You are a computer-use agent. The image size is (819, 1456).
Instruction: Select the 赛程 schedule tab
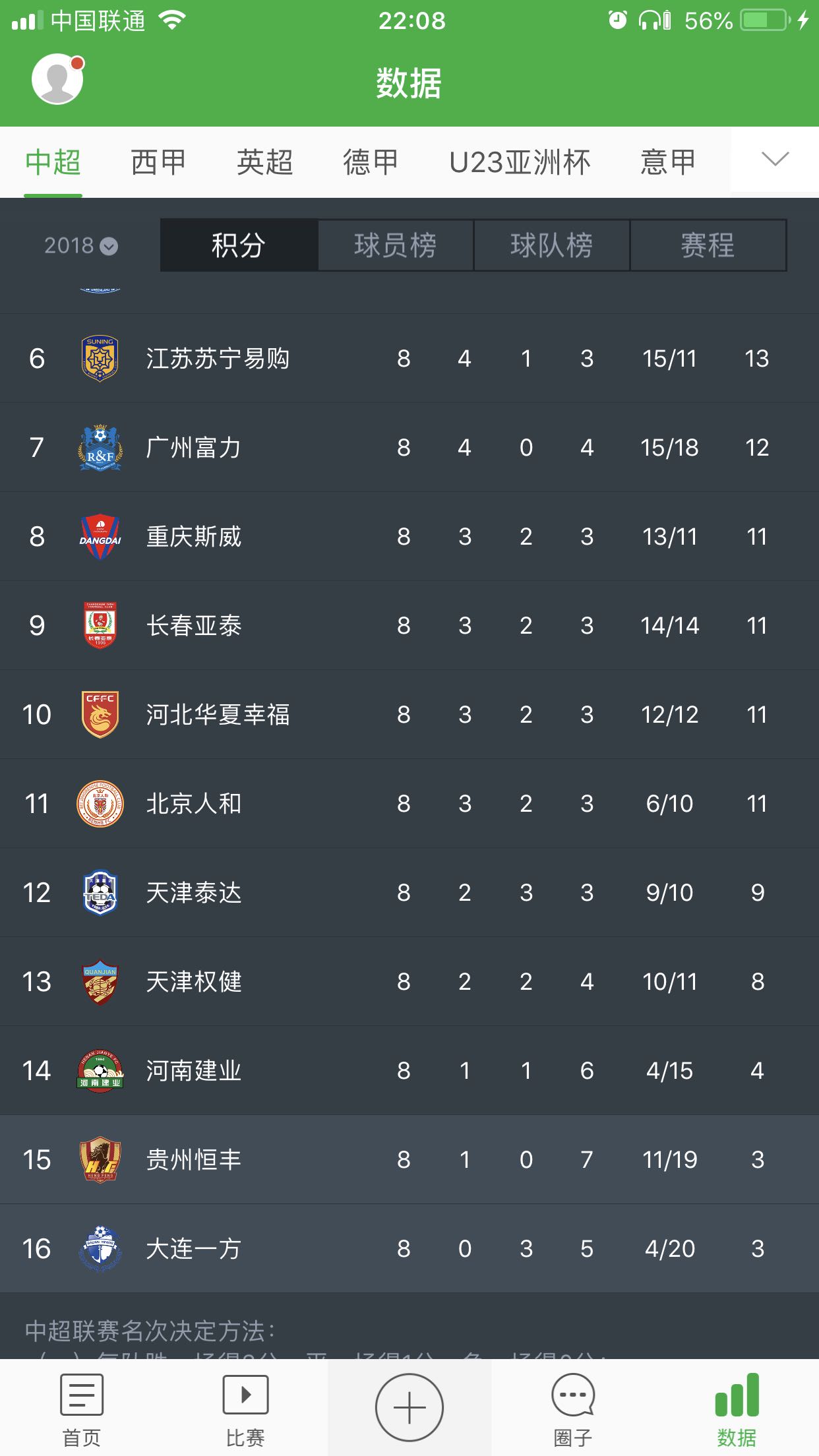[708, 245]
